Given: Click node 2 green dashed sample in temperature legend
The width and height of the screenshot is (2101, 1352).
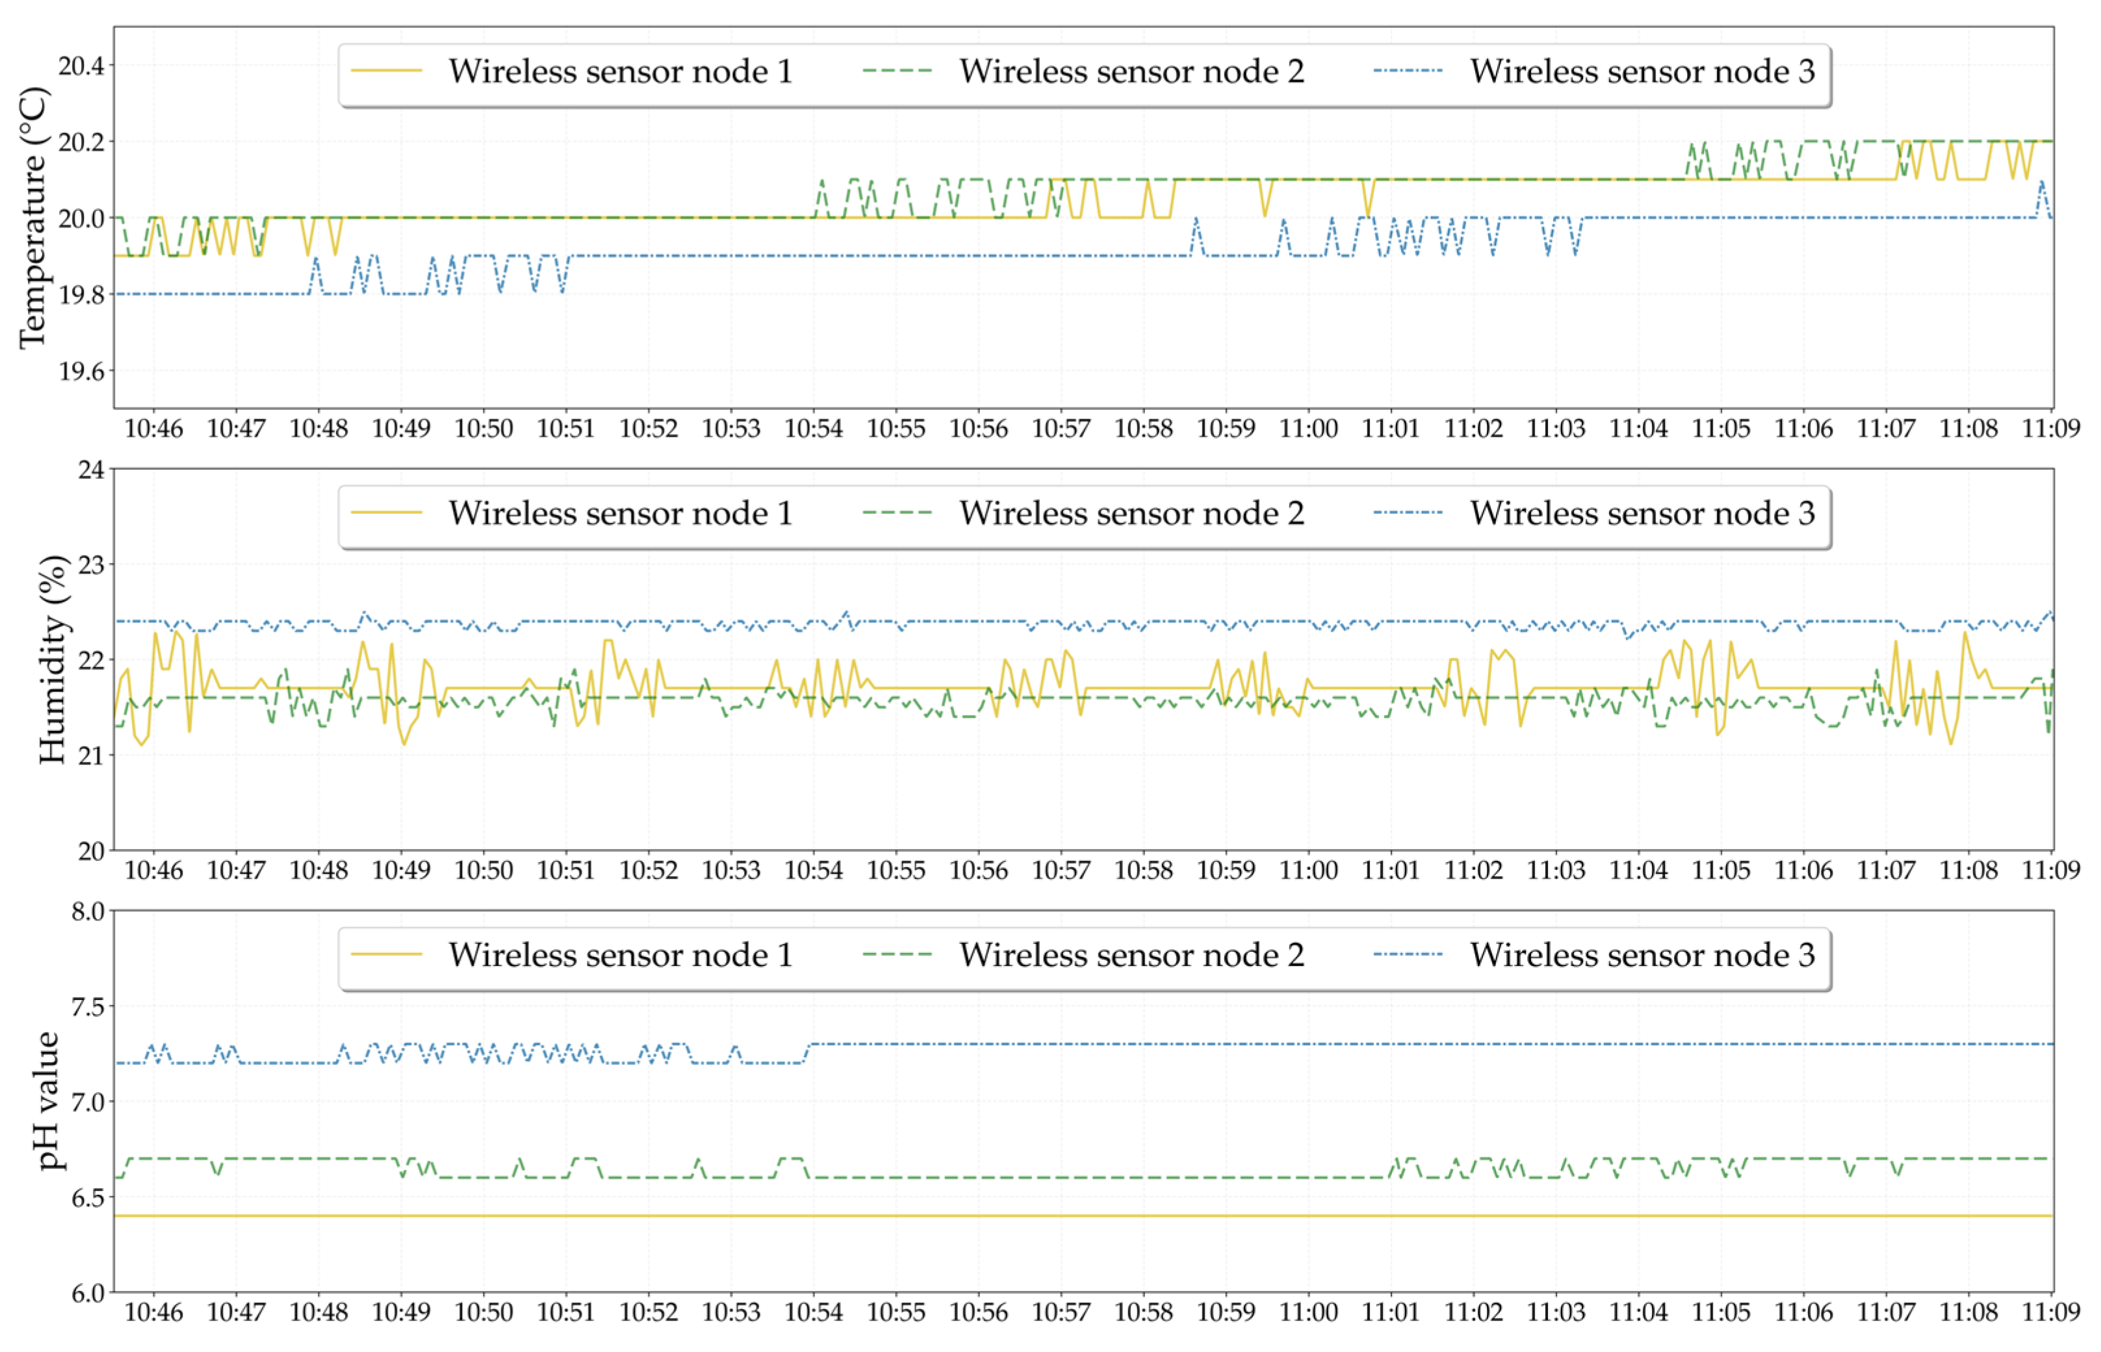Looking at the screenshot, I should (x=896, y=71).
